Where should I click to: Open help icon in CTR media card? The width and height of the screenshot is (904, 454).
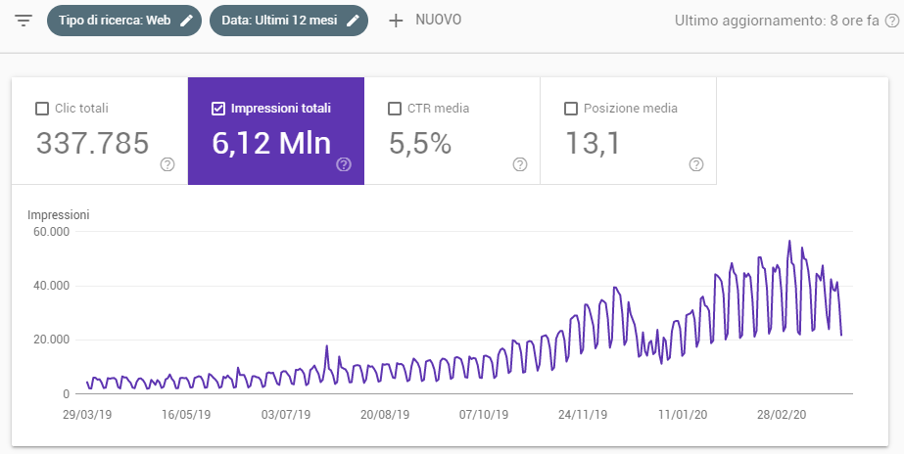(x=520, y=164)
